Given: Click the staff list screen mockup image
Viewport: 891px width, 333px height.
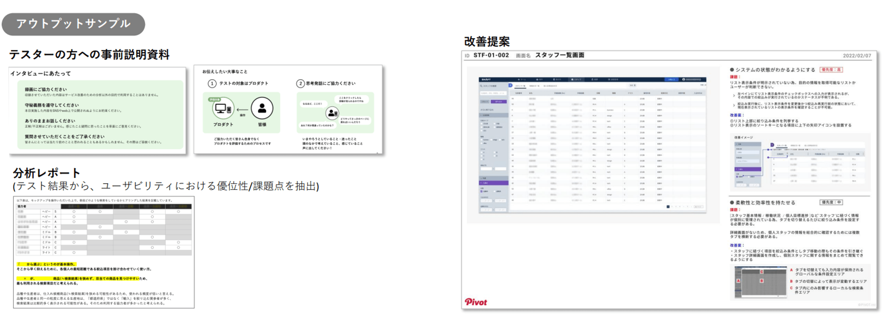Looking at the screenshot, I should pyautogui.click(x=592, y=145).
